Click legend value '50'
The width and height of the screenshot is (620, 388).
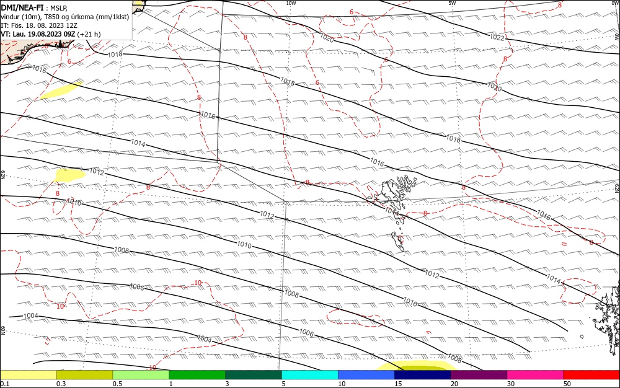click(x=567, y=384)
